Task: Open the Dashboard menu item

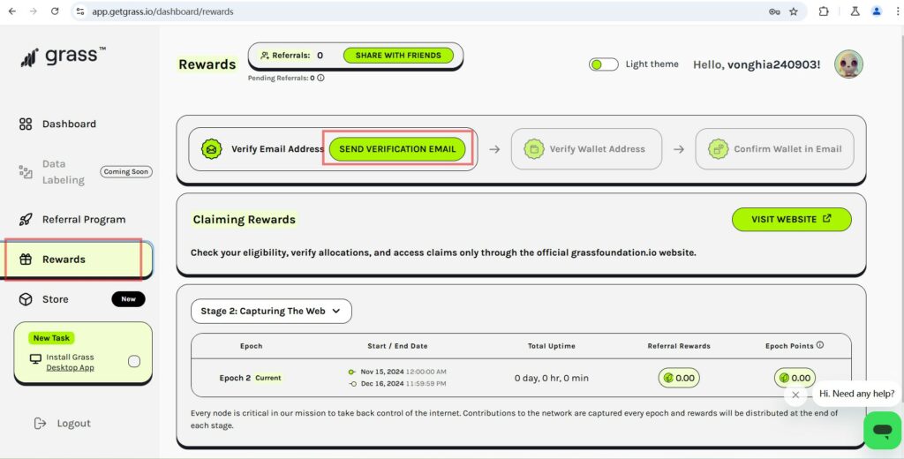Action: click(x=69, y=124)
